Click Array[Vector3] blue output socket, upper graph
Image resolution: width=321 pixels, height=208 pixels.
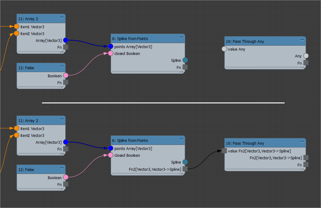click(x=66, y=40)
